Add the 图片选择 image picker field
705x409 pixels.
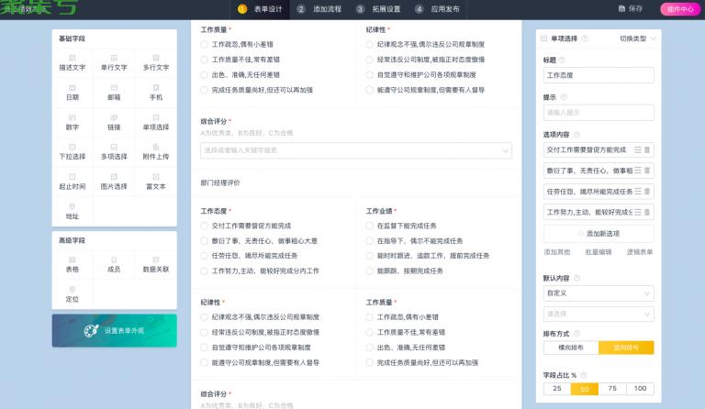tap(114, 182)
